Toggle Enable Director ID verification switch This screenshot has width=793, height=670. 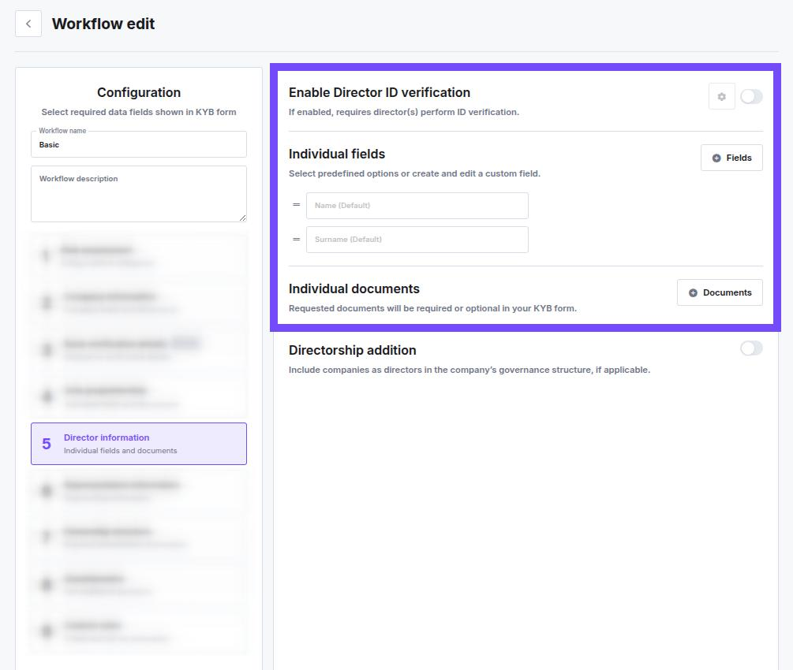[x=751, y=96]
